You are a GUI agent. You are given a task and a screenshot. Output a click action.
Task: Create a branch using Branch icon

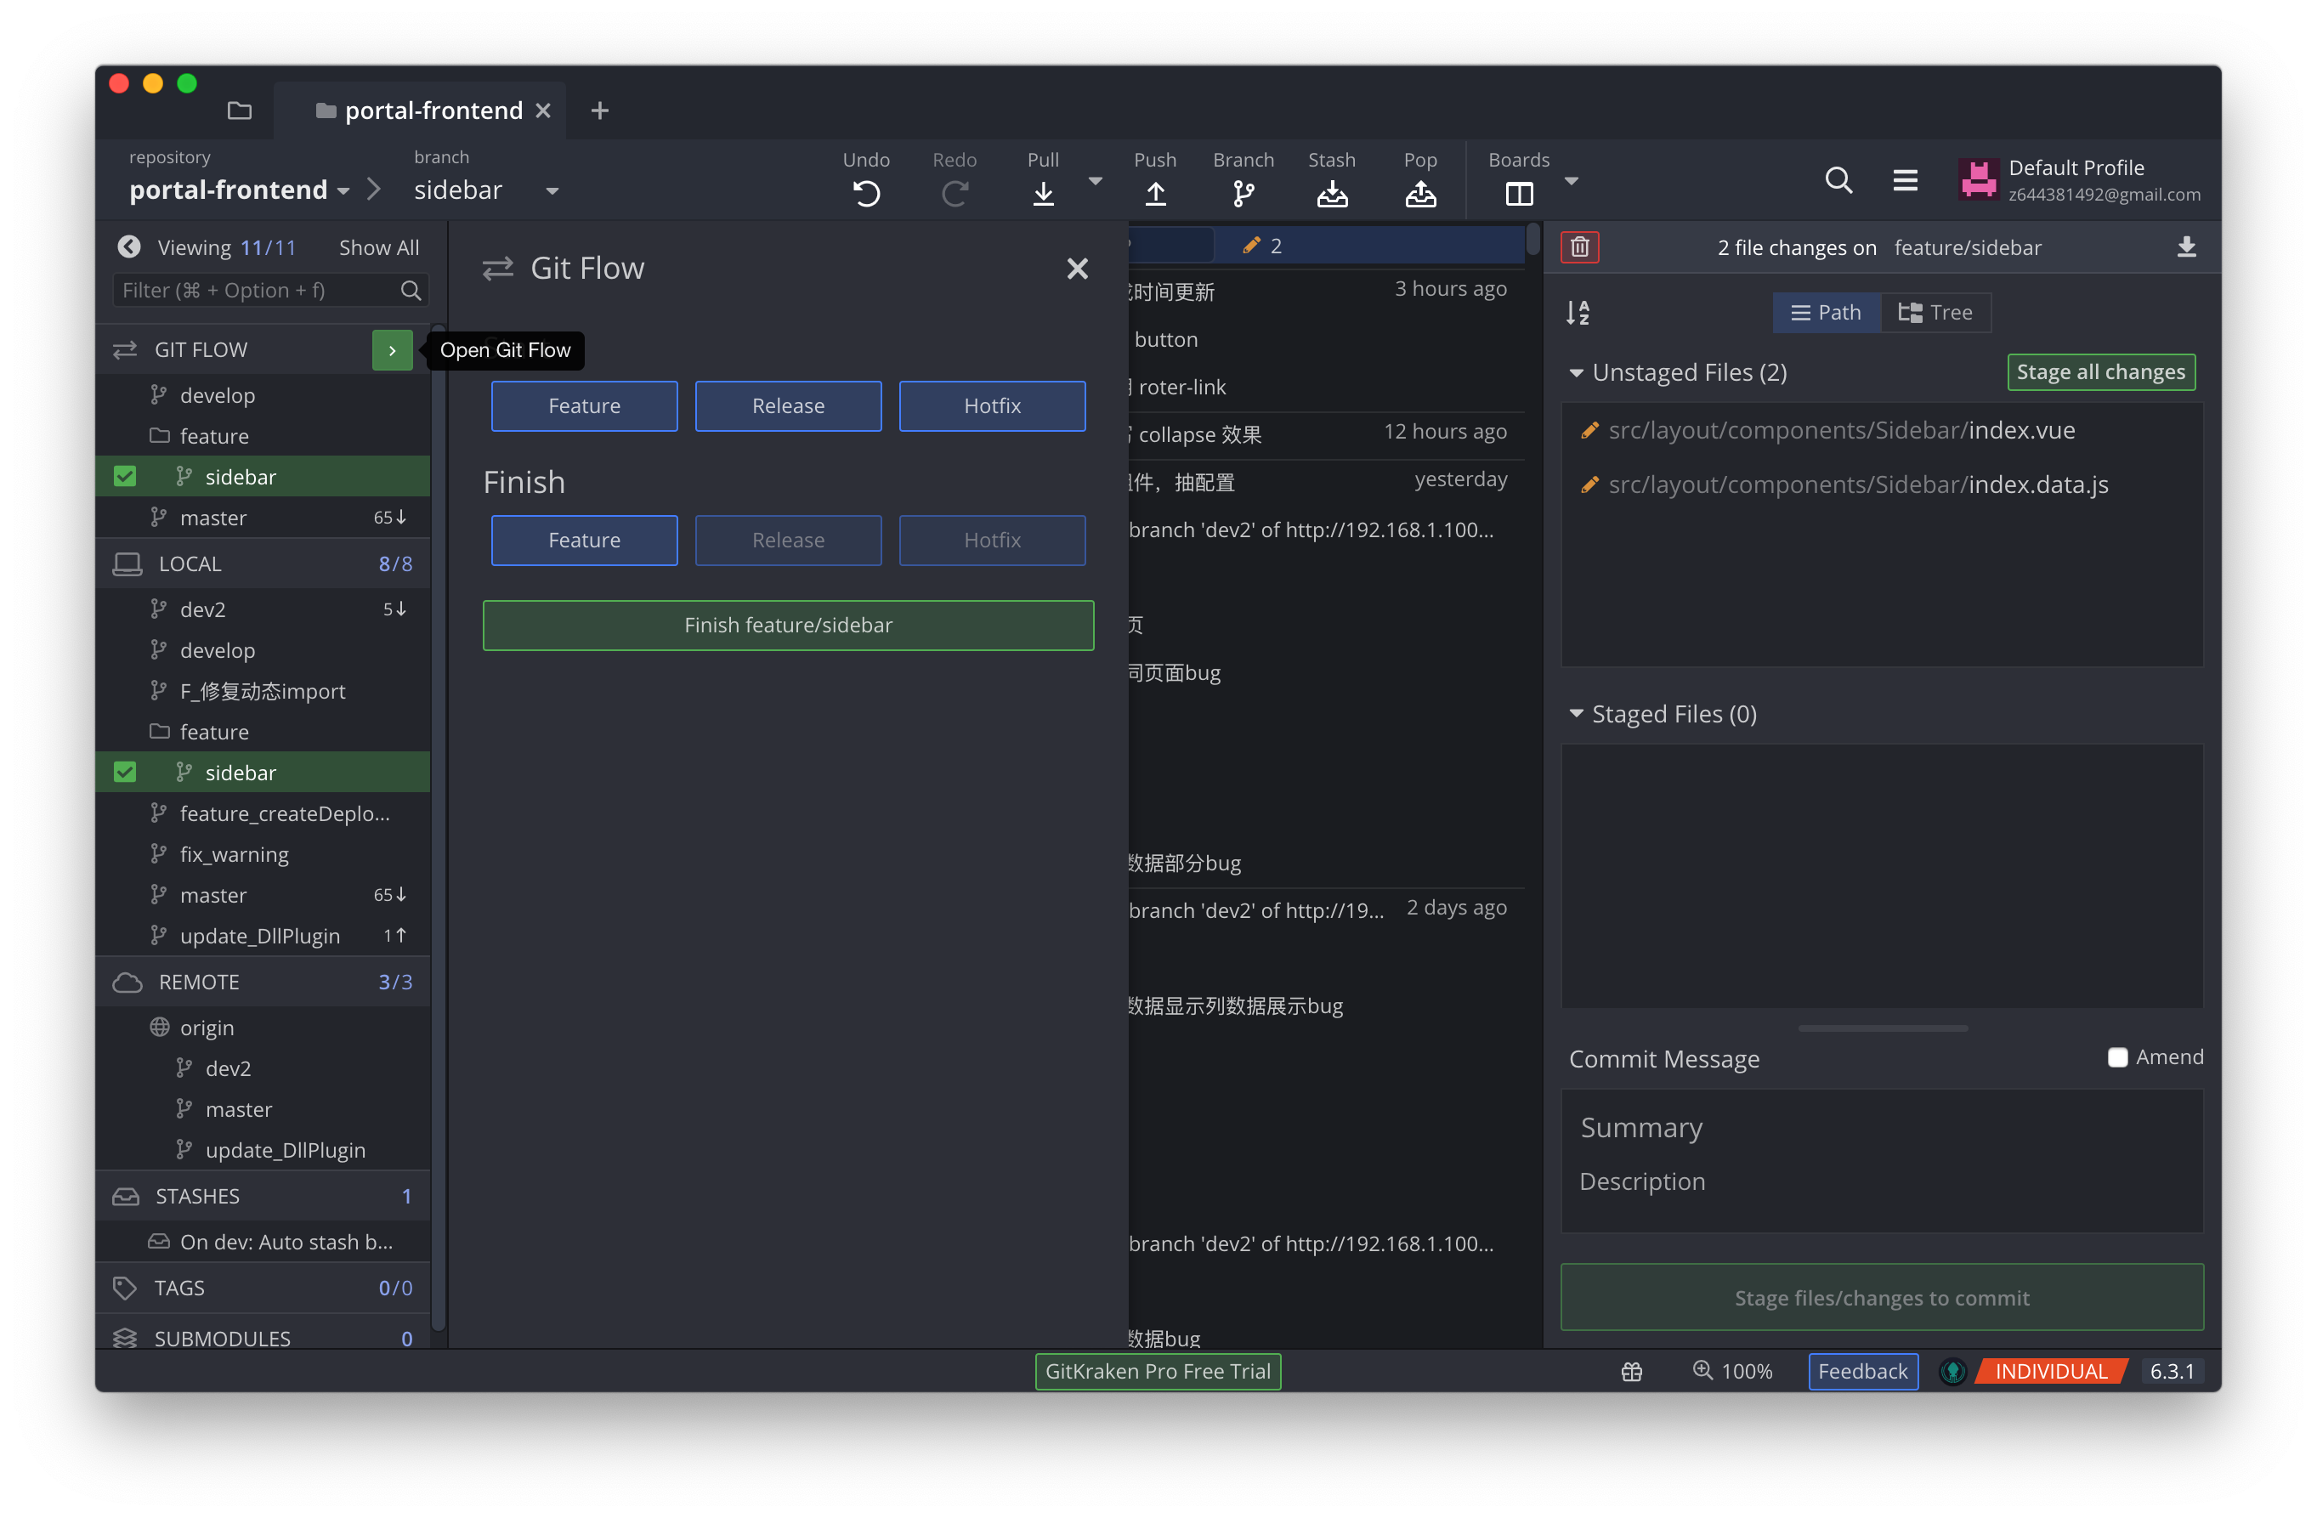point(1243,193)
